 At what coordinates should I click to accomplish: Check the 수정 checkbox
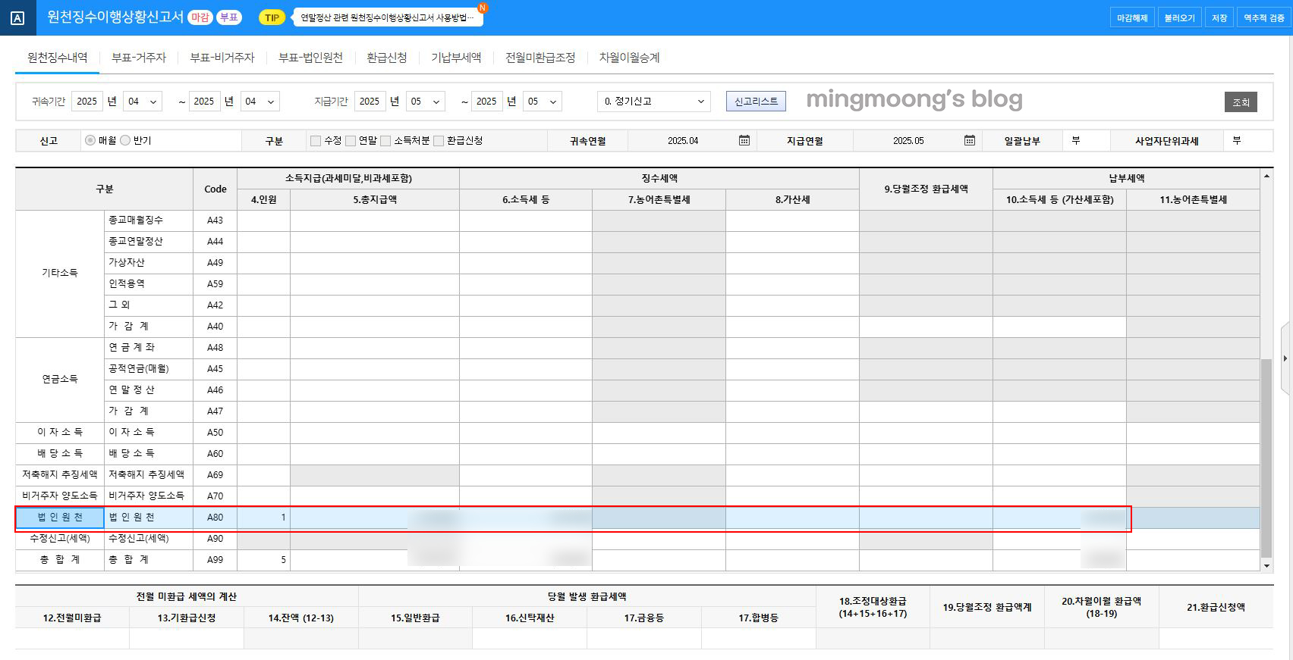point(316,141)
